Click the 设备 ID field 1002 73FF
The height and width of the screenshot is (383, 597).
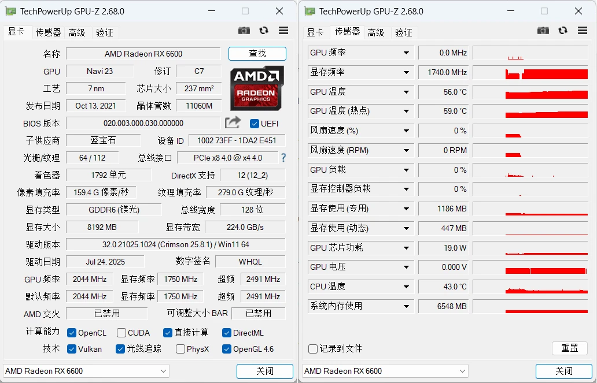[237, 140]
